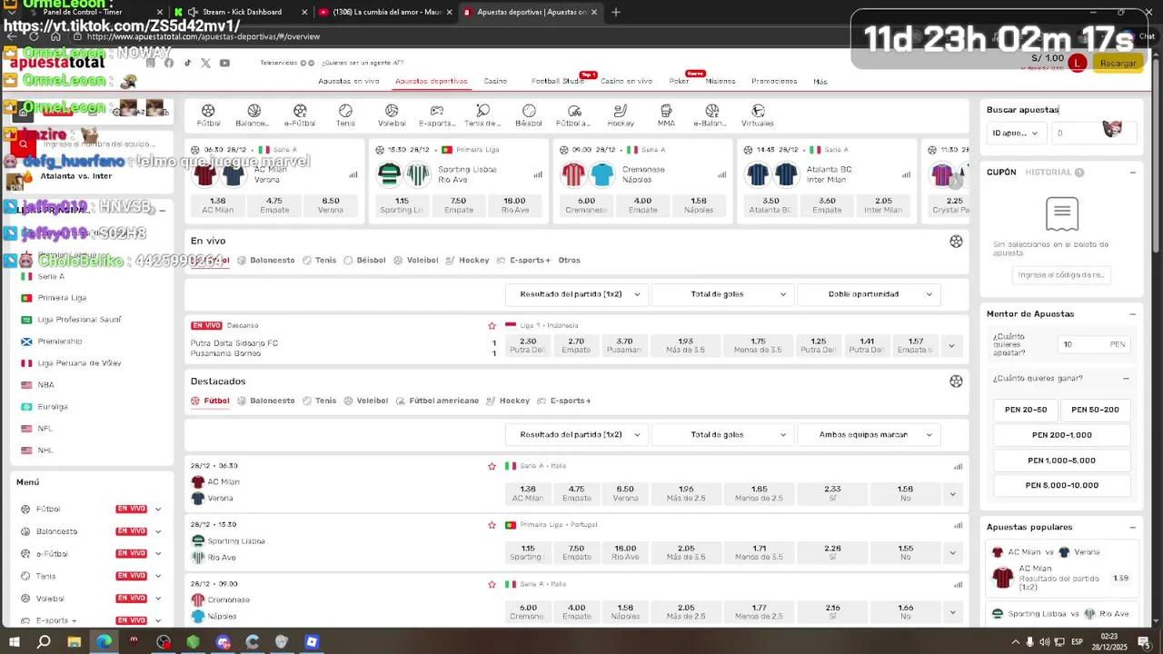
Task: Toggle favorite star for AC Milan vs Verona row
Action: [x=492, y=466]
